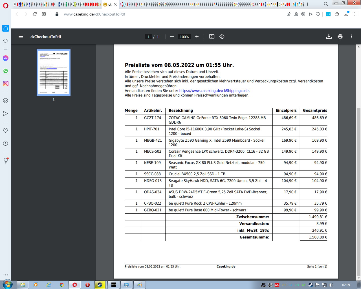The image size is (361, 289).
Task: Open Internet Explorer from taskbar
Action: [49, 285]
